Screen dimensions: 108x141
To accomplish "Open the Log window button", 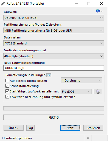I will tap(30, 128).
